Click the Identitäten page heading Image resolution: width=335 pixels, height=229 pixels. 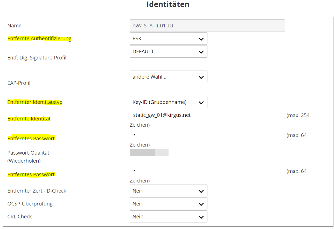pos(168,4)
